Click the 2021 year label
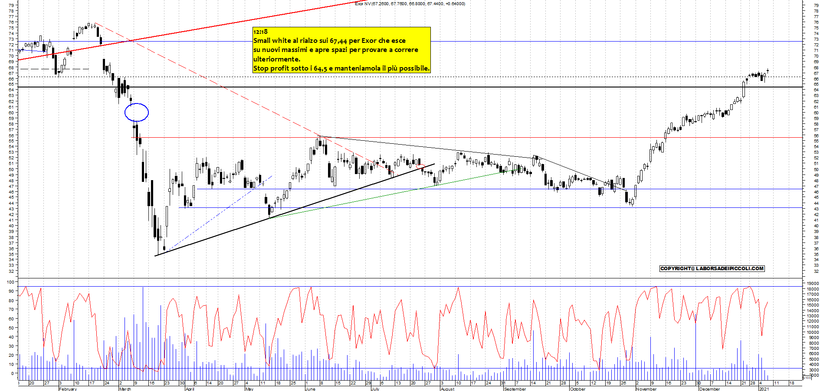 pyautogui.click(x=764, y=389)
